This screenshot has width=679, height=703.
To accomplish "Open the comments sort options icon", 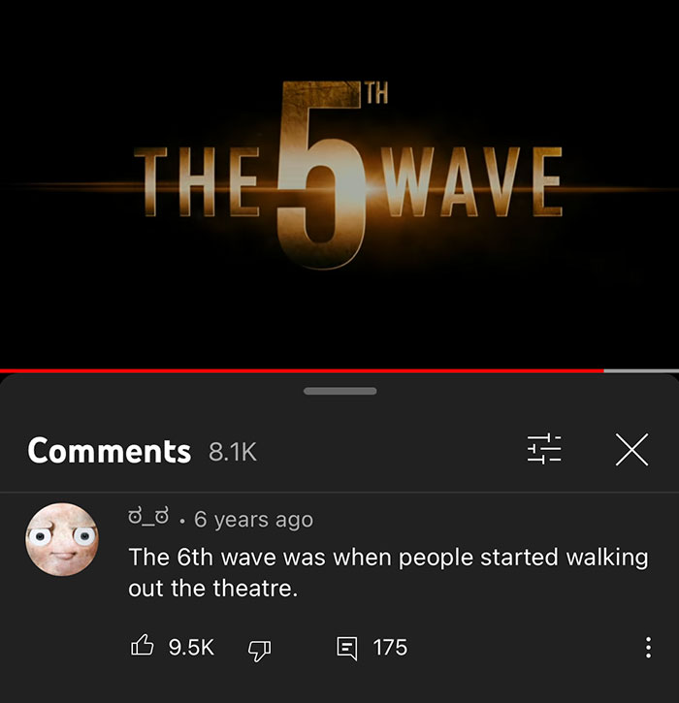I will [x=543, y=449].
